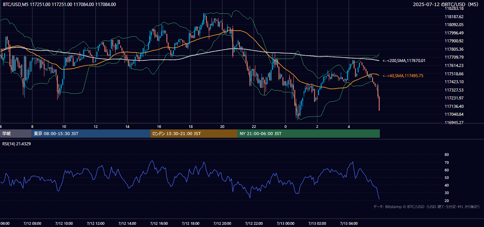
Task: Click price axis value 117423.10
Action: click(454, 82)
